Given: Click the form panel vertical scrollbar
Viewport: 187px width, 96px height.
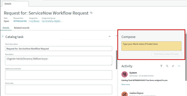Looking at the screenshot, I should point(117,60).
